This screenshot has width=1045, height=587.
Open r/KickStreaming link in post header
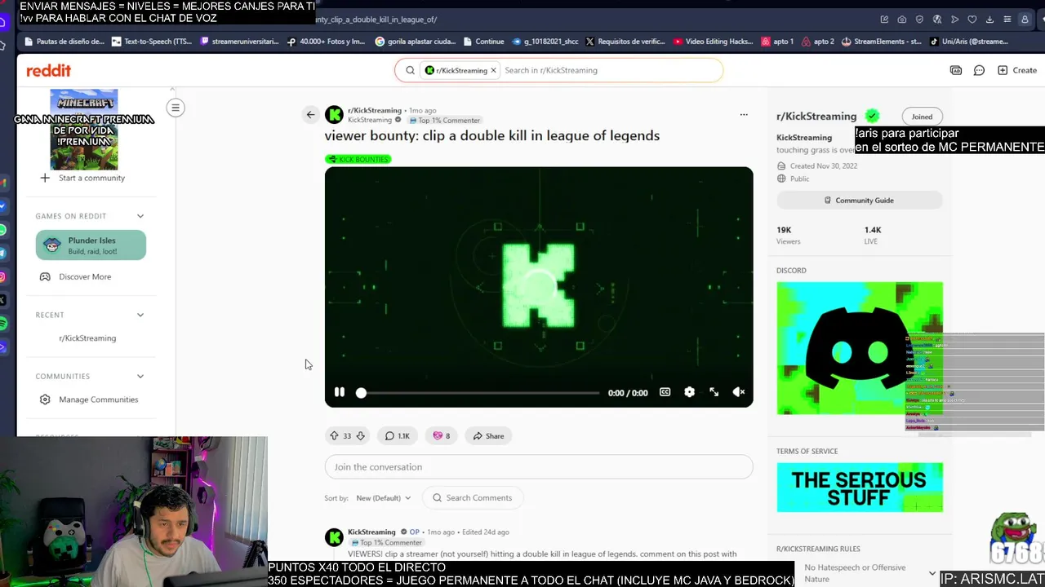tap(375, 110)
